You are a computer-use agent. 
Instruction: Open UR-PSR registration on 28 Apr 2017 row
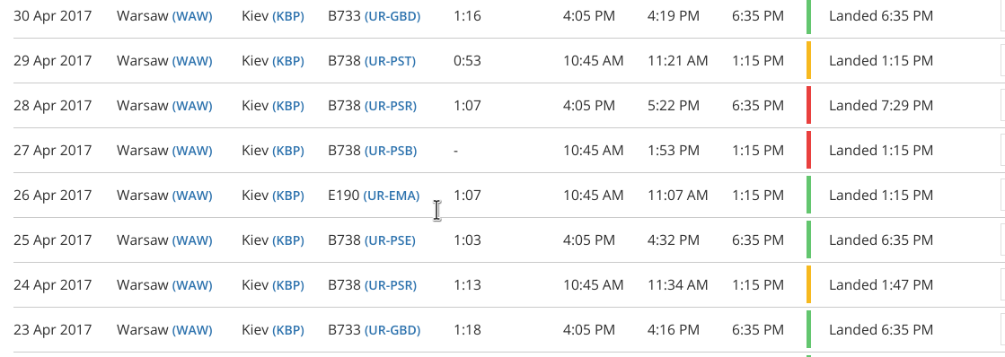point(391,106)
